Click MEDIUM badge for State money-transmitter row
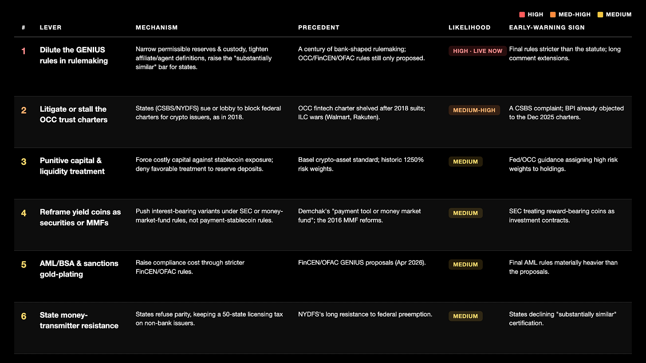The width and height of the screenshot is (646, 363). 465,316
